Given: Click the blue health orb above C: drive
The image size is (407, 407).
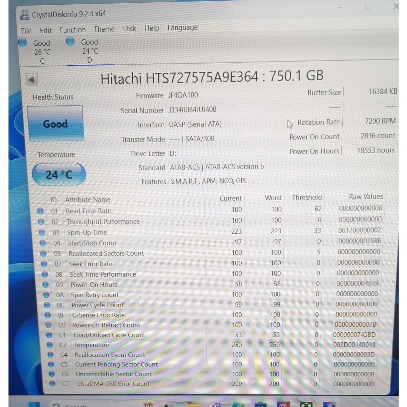Looking at the screenshot, I should point(23,42).
